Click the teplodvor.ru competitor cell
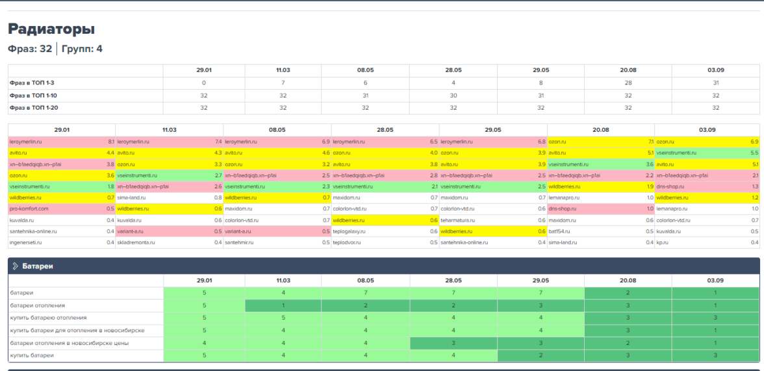 pos(385,242)
